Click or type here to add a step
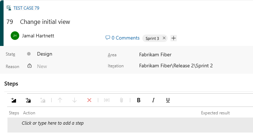The width and height of the screenshot is (253, 135). click(53, 123)
